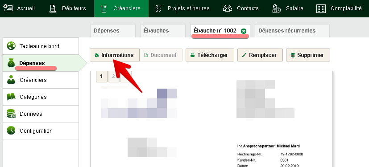Click the Projets et heures checklist icon
The width and height of the screenshot is (369, 167).
coord(158,8)
